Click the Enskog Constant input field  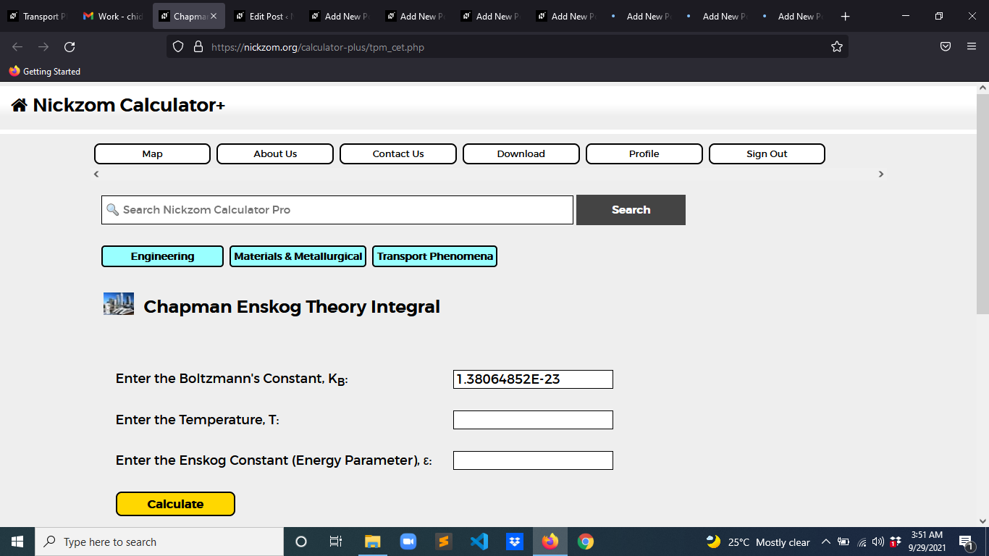pos(533,460)
